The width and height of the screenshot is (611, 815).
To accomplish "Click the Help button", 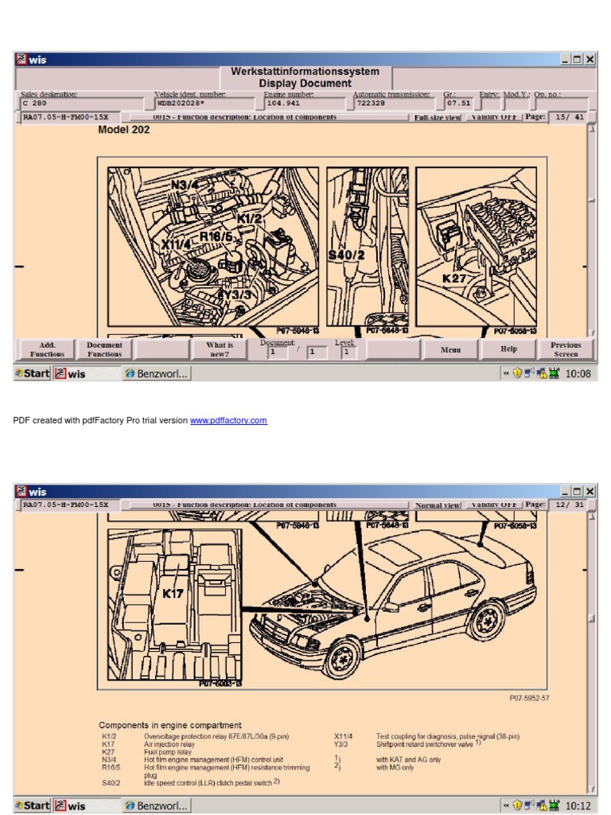I will click(x=508, y=349).
